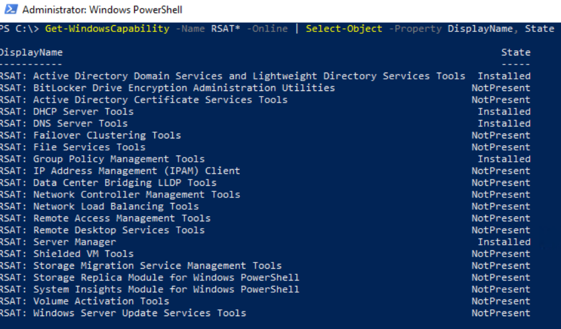561x329 pixels.
Task: Click the DisplayName column header
Action: (31, 52)
